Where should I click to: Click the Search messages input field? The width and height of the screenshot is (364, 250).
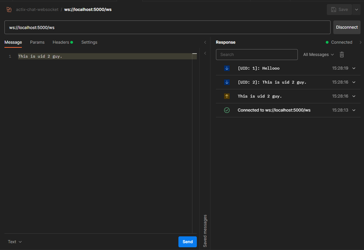click(257, 55)
